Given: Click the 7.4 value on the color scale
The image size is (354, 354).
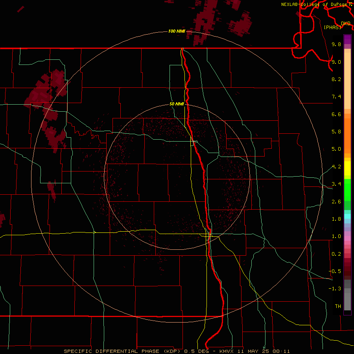Looking at the screenshot, I should pos(336,97).
